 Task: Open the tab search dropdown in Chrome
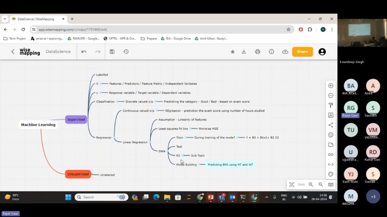(5, 19)
